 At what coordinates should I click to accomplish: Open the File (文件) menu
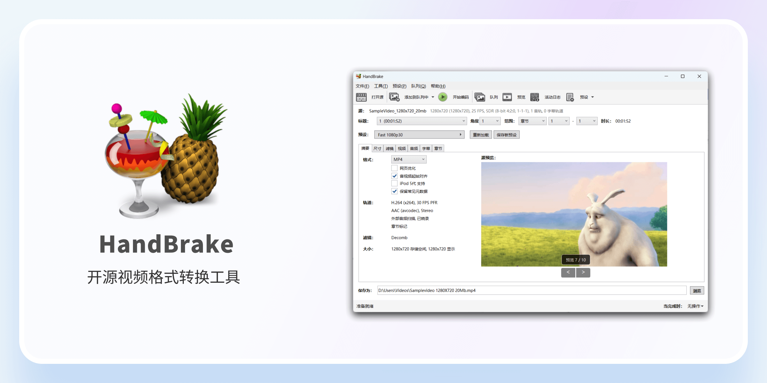(362, 86)
